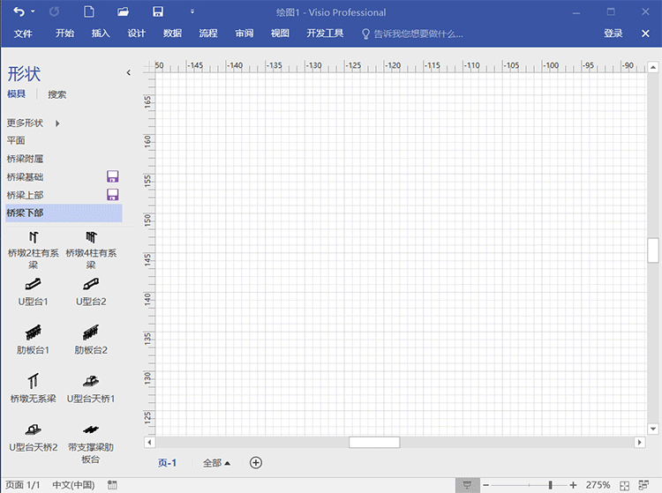This screenshot has height=493, width=662.
Task: Zoom out with the minus button
Action: tap(486, 485)
